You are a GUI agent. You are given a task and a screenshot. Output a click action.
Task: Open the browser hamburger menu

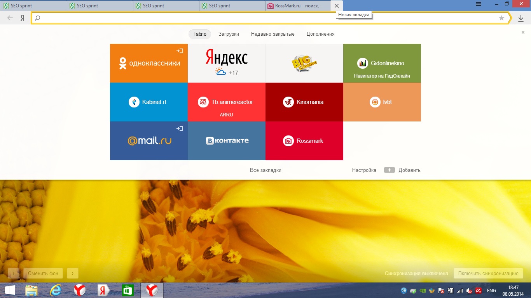tap(479, 4)
